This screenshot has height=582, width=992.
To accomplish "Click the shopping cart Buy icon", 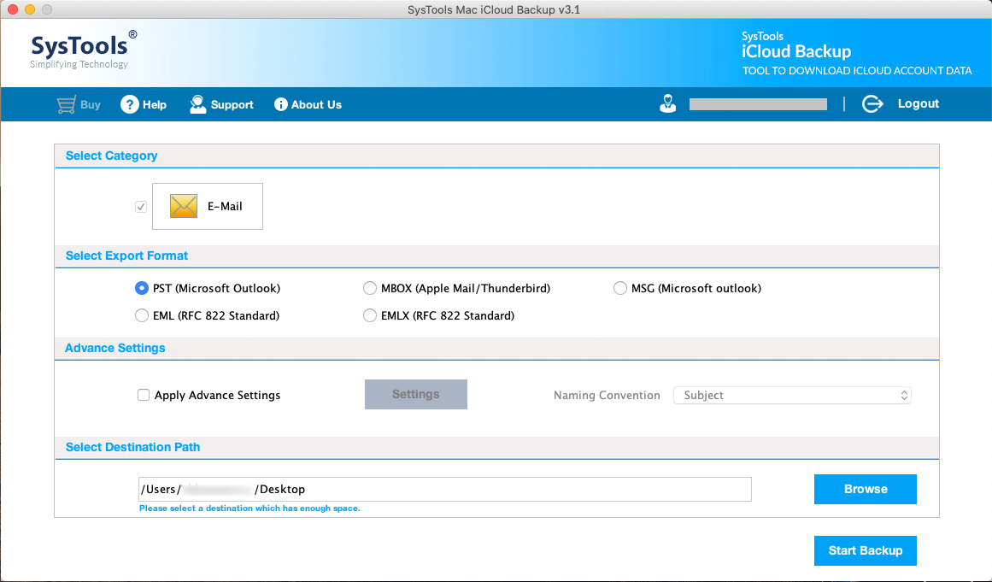I will click(x=66, y=105).
